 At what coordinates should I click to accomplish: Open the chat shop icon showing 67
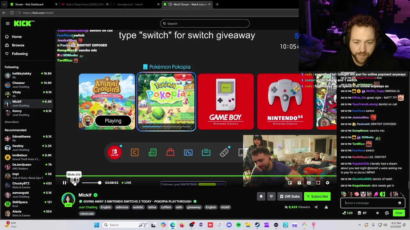coord(362,213)
